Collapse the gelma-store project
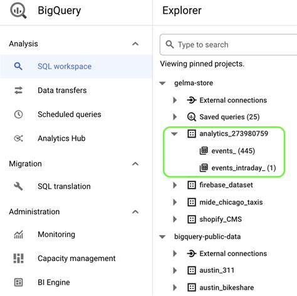Viewport: 297px width, 296px height. tap(162, 84)
